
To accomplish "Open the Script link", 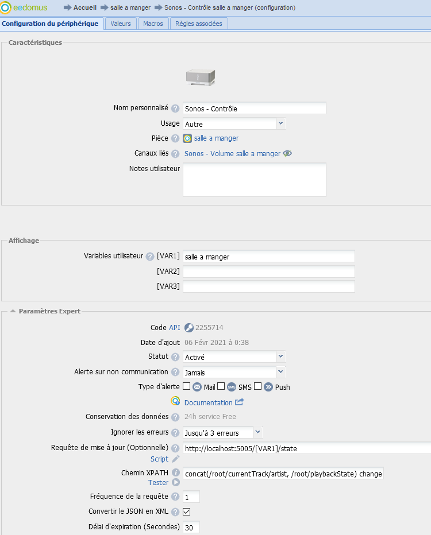I will click(x=160, y=459).
